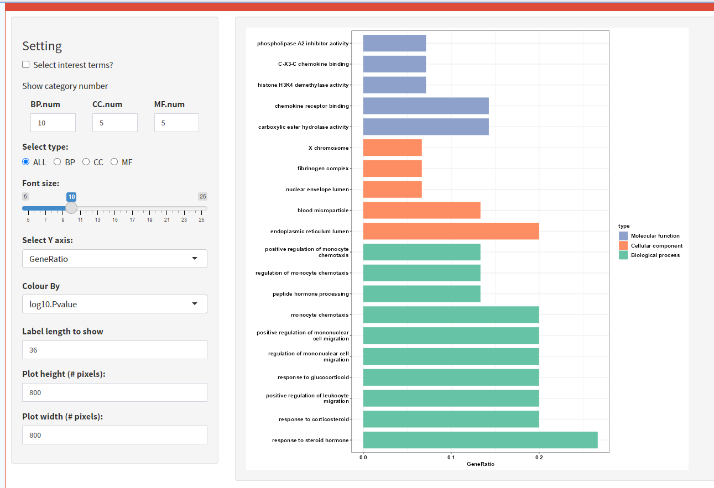Click the 'C-X3-C chemokine binding' label
Image resolution: width=714 pixels, height=488 pixels.
314,64
